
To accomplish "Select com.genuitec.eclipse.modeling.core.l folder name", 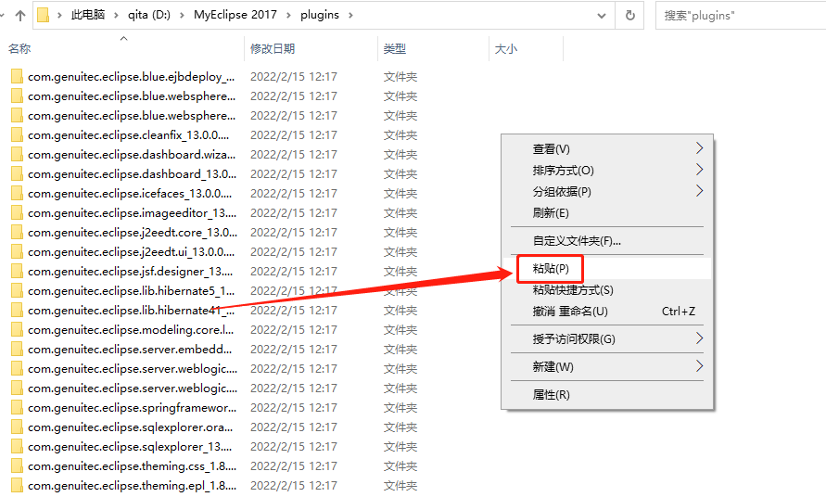I will point(131,330).
